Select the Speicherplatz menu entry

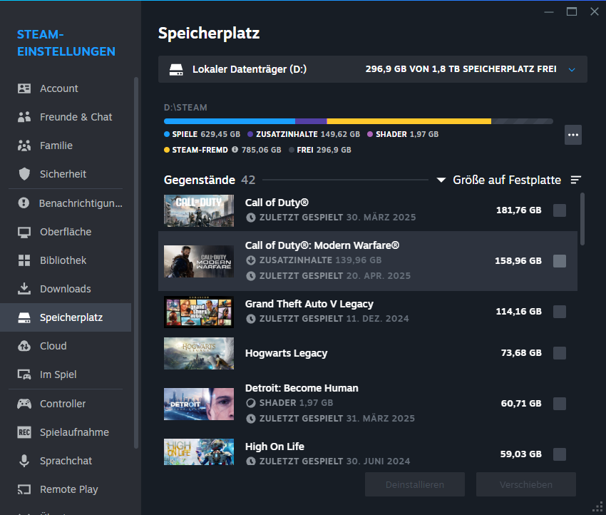coord(66,317)
